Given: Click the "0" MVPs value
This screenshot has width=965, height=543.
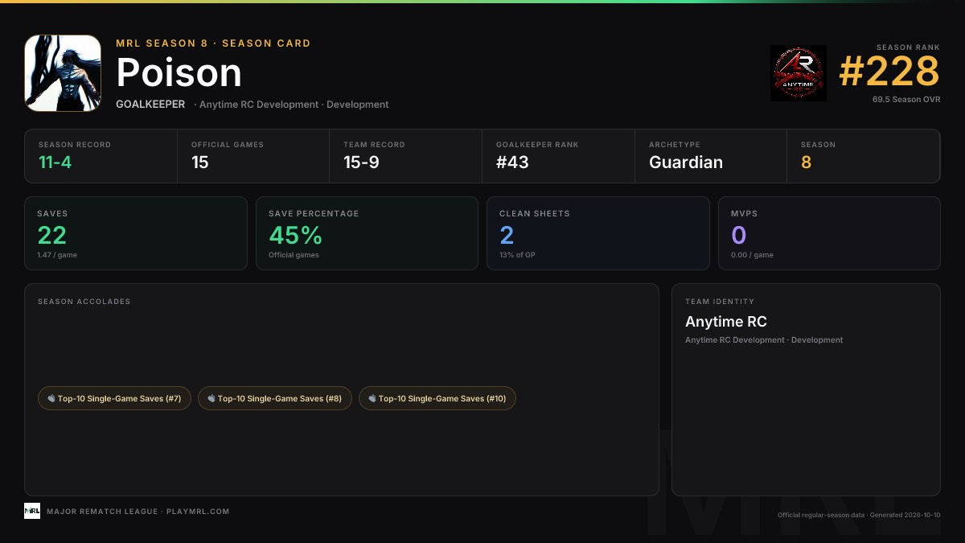Looking at the screenshot, I should point(739,235).
